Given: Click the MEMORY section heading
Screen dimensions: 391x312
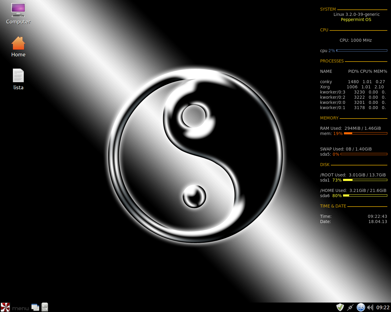Looking at the screenshot, I should pyautogui.click(x=329, y=118).
